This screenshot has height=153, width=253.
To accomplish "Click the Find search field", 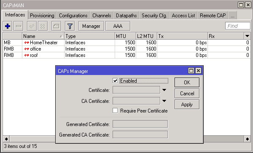I will (x=238, y=26).
